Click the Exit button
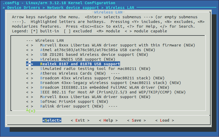Viewport: 219px width, 137px height. 80,120
